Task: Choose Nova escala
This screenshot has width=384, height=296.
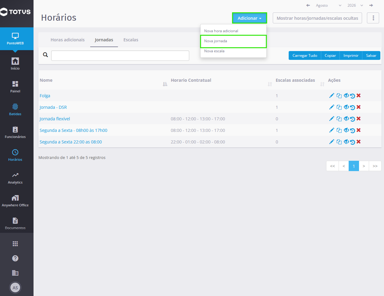Action: (233, 51)
